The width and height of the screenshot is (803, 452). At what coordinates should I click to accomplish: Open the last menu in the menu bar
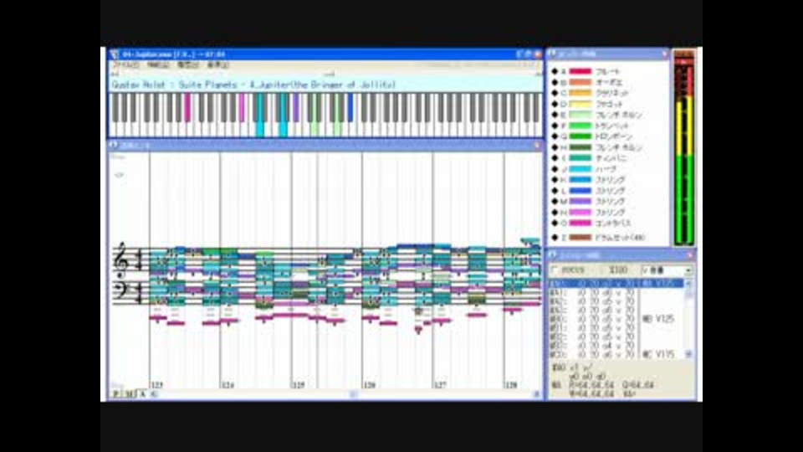coord(217,65)
